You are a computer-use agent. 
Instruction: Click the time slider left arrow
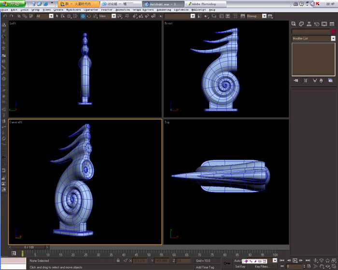click(x=10, y=247)
